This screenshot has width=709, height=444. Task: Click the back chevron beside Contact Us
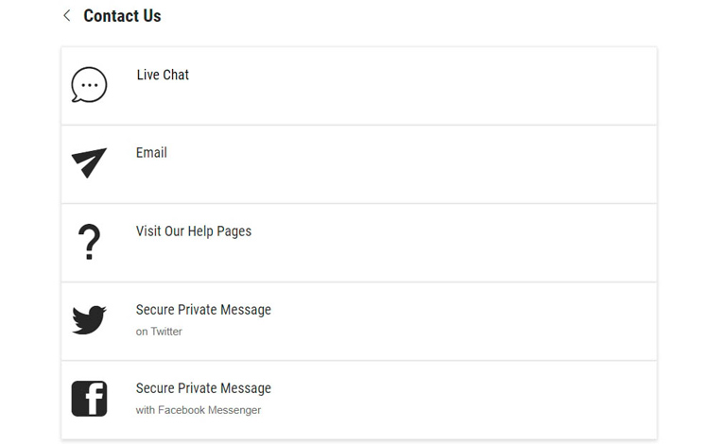tap(66, 15)
